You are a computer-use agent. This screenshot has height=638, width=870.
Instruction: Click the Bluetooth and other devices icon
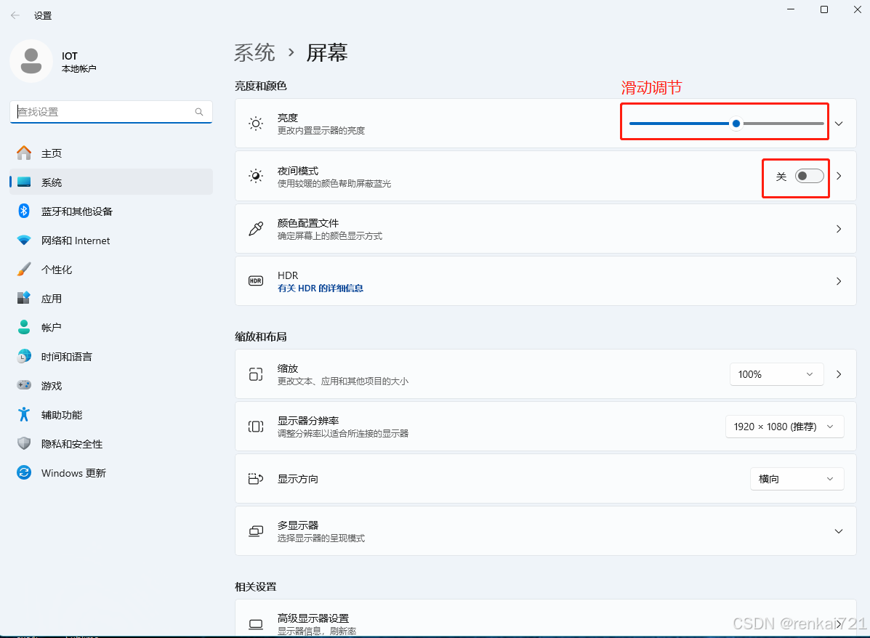coord(24,211)
